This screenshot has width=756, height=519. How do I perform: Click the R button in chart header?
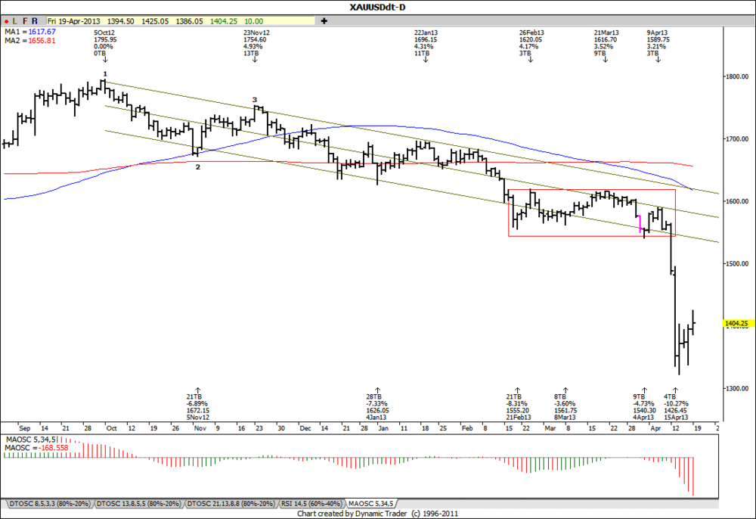click(34, 21)
